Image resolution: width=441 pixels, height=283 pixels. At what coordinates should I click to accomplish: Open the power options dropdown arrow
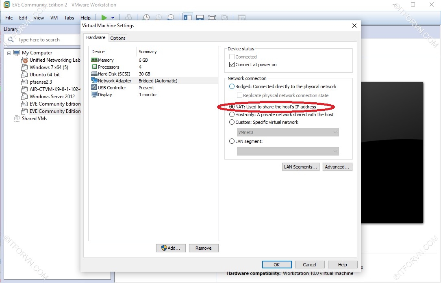(113, 18)
